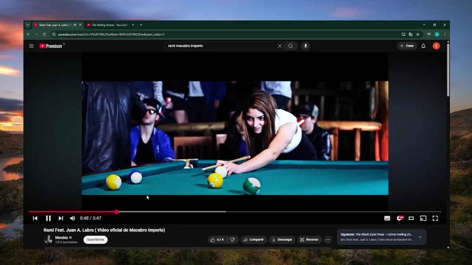Like the video with 4,1 K likes
This screenshot has width=472, height=265.
tap(217, 240)
